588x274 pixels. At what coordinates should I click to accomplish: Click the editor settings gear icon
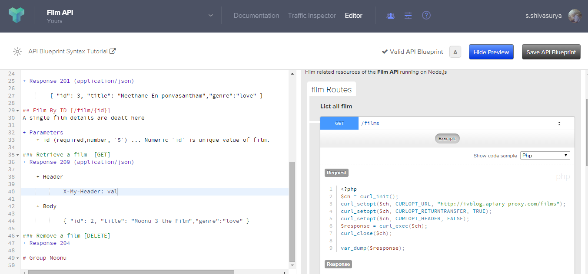[x=17, y=52]
